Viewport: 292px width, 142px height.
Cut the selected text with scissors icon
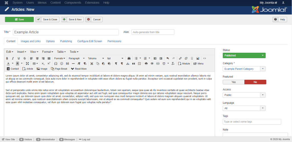coord(92,64)
